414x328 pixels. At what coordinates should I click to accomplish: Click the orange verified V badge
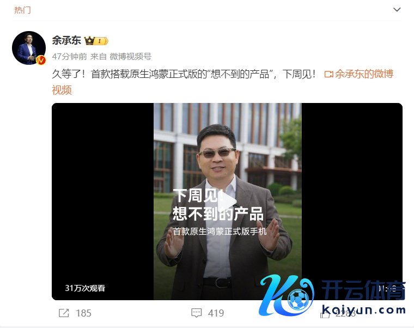click(x=41, y=60)
